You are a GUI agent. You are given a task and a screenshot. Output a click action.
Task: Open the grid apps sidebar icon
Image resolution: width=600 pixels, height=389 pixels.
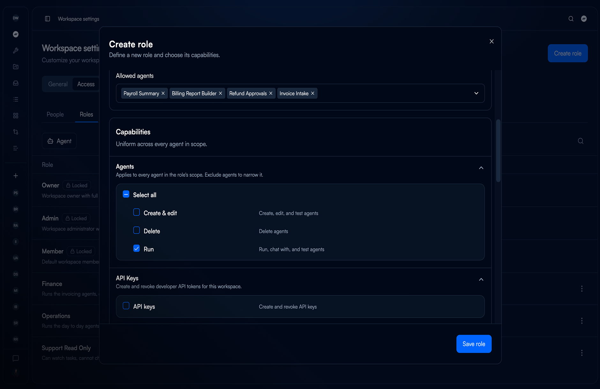click(x=16, y=115)
